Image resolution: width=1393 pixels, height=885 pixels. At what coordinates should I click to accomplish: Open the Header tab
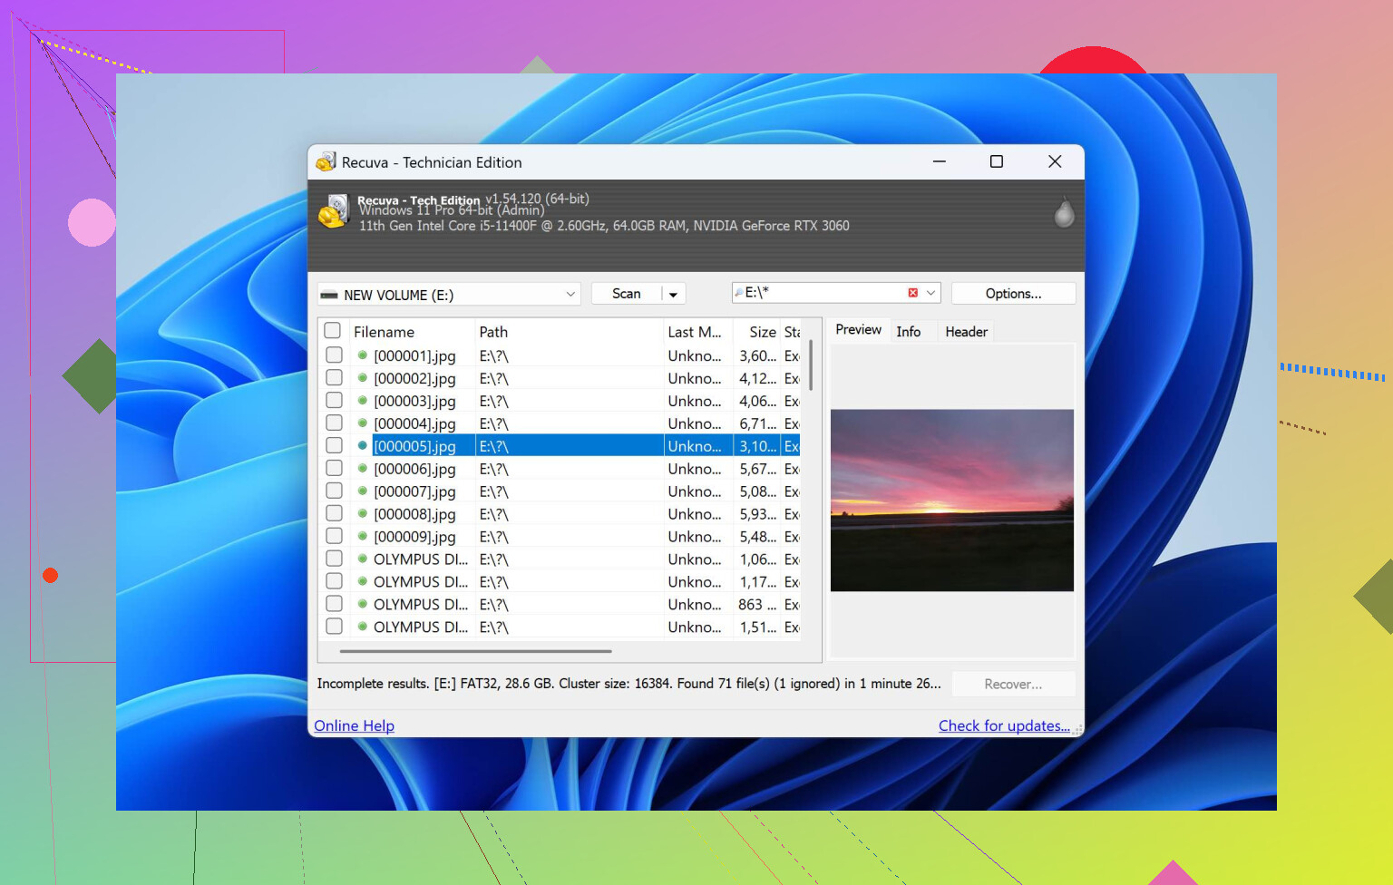(966, 332)
